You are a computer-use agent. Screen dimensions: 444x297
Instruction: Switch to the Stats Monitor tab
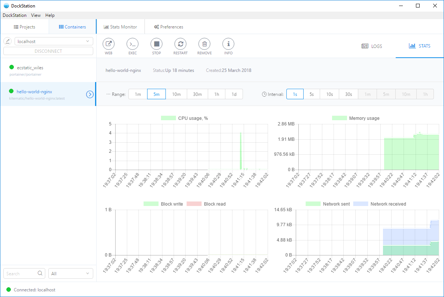click(x=120, y=27)
